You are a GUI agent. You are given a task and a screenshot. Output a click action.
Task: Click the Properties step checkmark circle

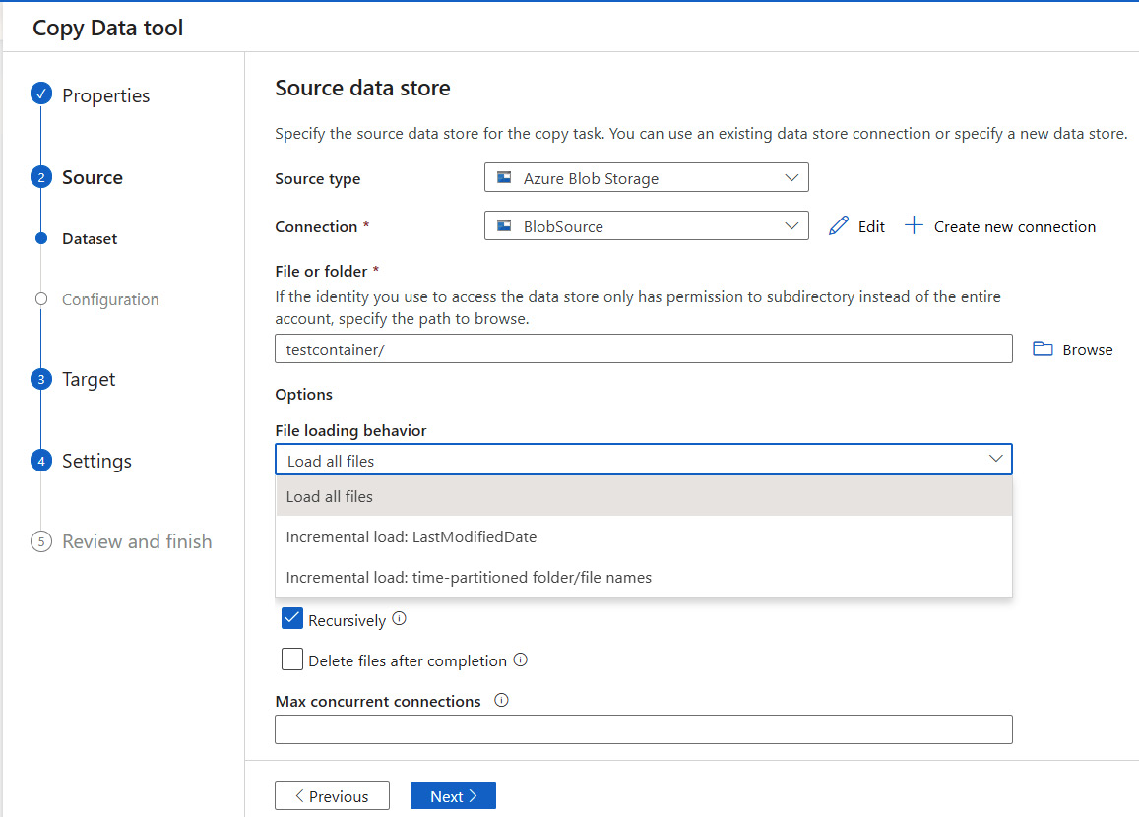coord(40,94)
